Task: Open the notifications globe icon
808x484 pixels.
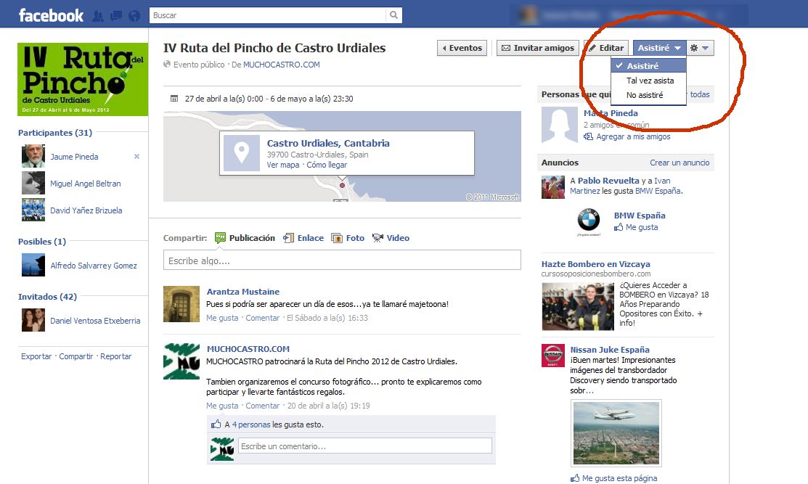Action: pos(134,16)
